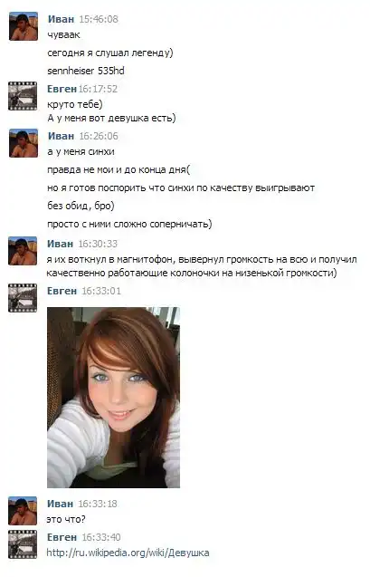Open Евген's avatar beside the 16:33:01 photo message

coord(23,298)
